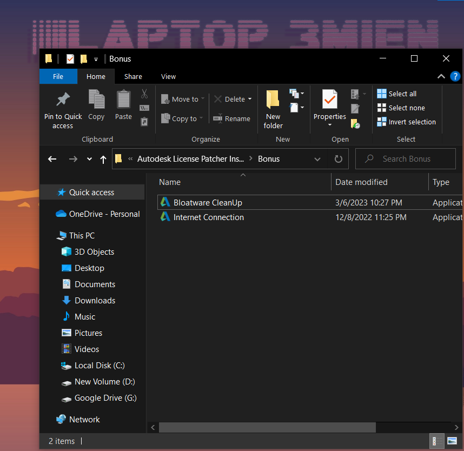Click the Pin to Quick access icon

63,100
